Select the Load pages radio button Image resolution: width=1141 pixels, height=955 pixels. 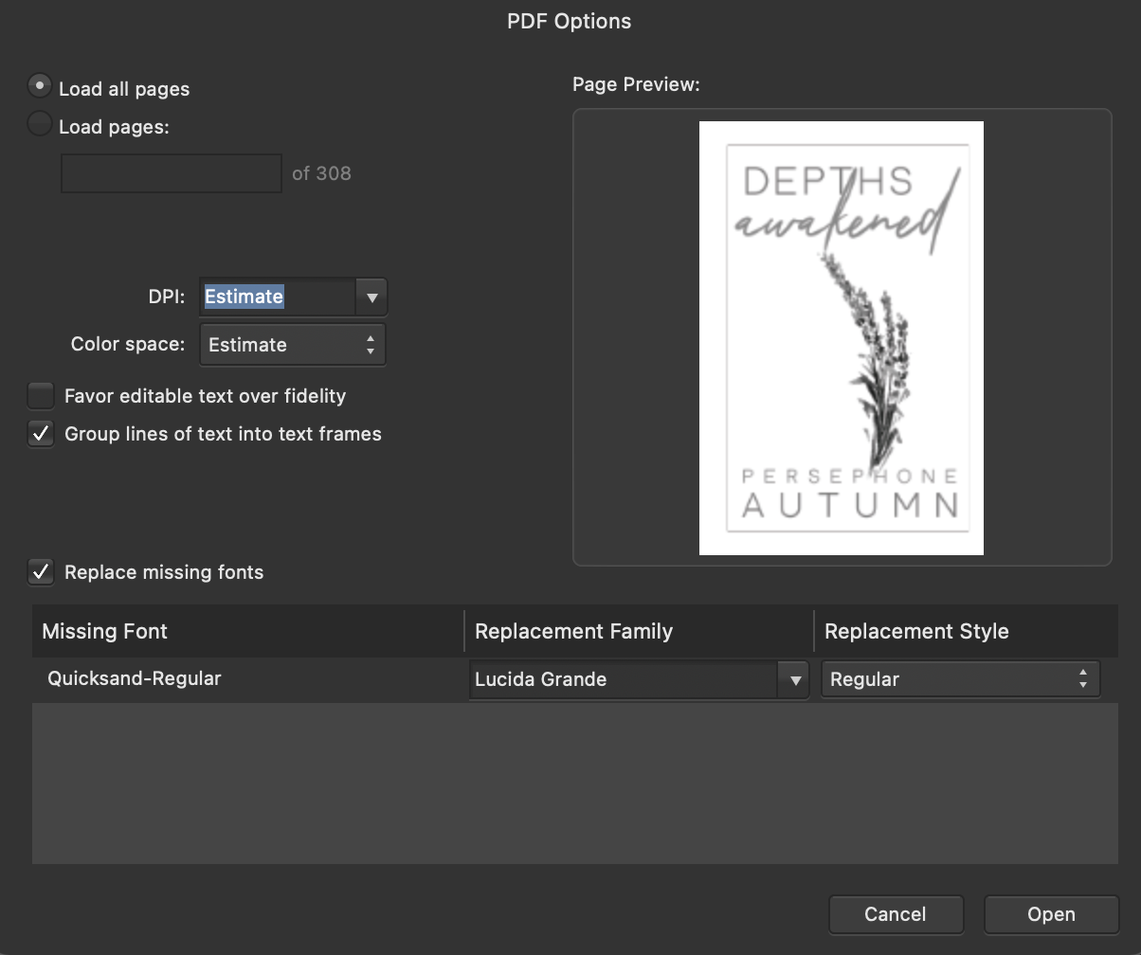coord(40,124)
